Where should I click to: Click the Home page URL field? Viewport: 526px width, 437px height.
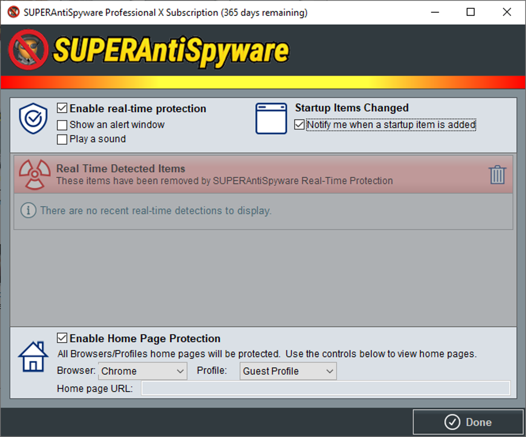tap(326, 389)
